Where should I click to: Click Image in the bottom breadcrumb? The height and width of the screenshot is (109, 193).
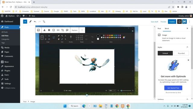[x=33, y=101]
